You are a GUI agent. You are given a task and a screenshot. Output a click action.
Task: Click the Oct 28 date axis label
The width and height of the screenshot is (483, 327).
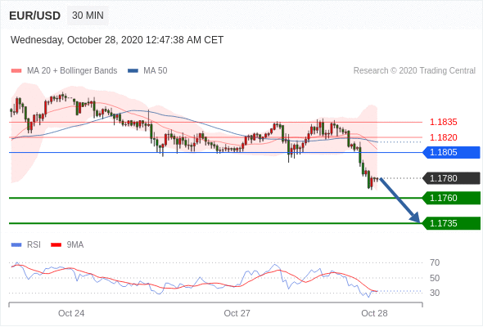click(374, 313)
